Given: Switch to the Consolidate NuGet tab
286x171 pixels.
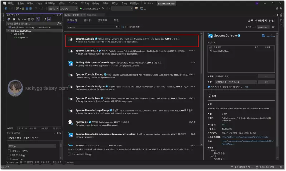Looking at the screenshot, I should pos(116,20).
